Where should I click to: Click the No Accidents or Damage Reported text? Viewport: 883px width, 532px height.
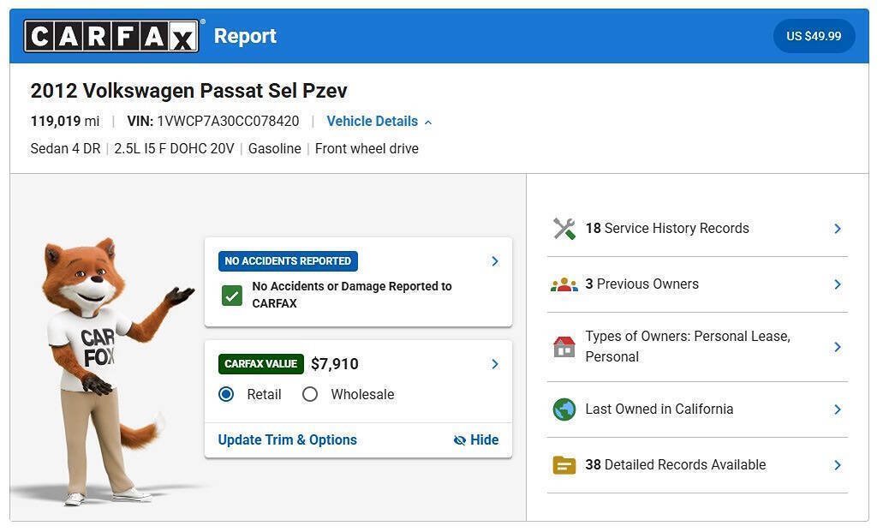(x=352, y=295)
